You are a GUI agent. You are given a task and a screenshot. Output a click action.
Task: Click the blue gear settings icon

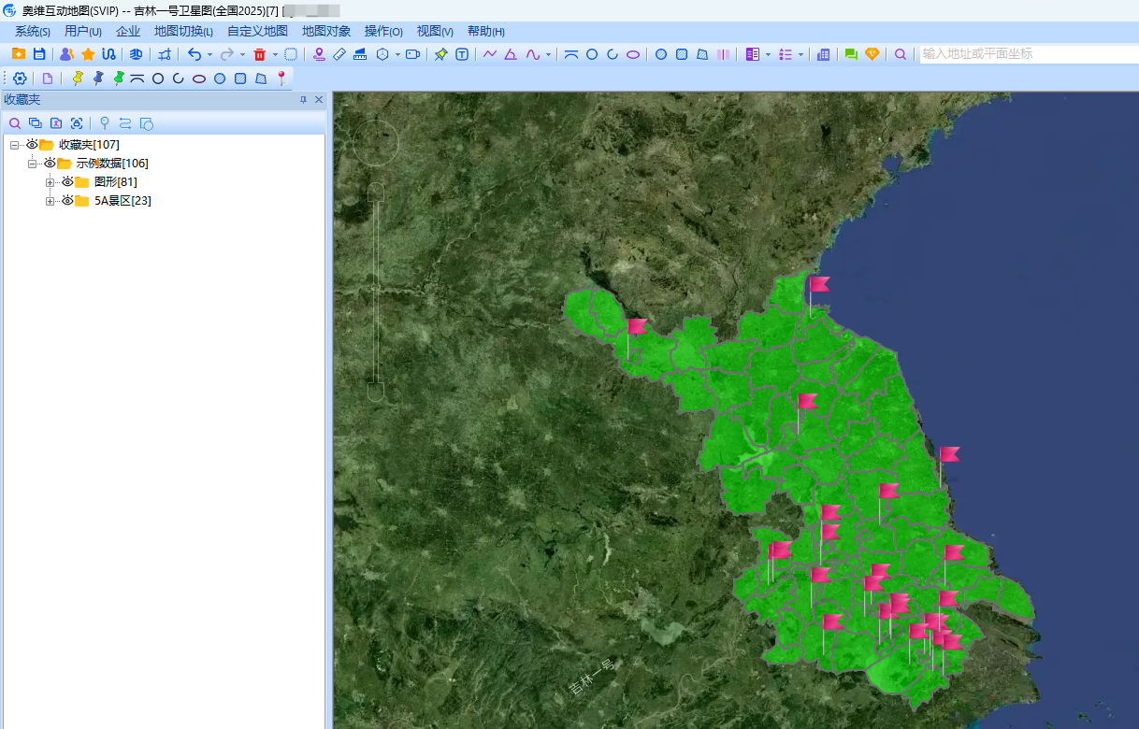pos(20,79)
